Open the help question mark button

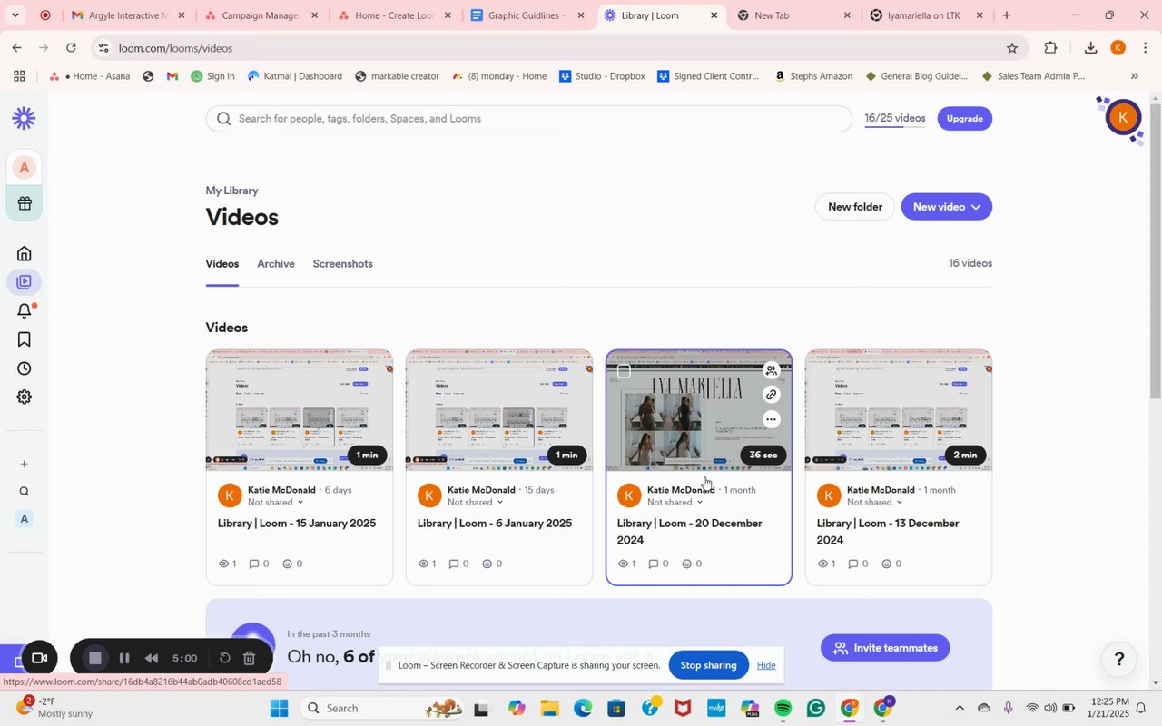[x=1119, y=659]
